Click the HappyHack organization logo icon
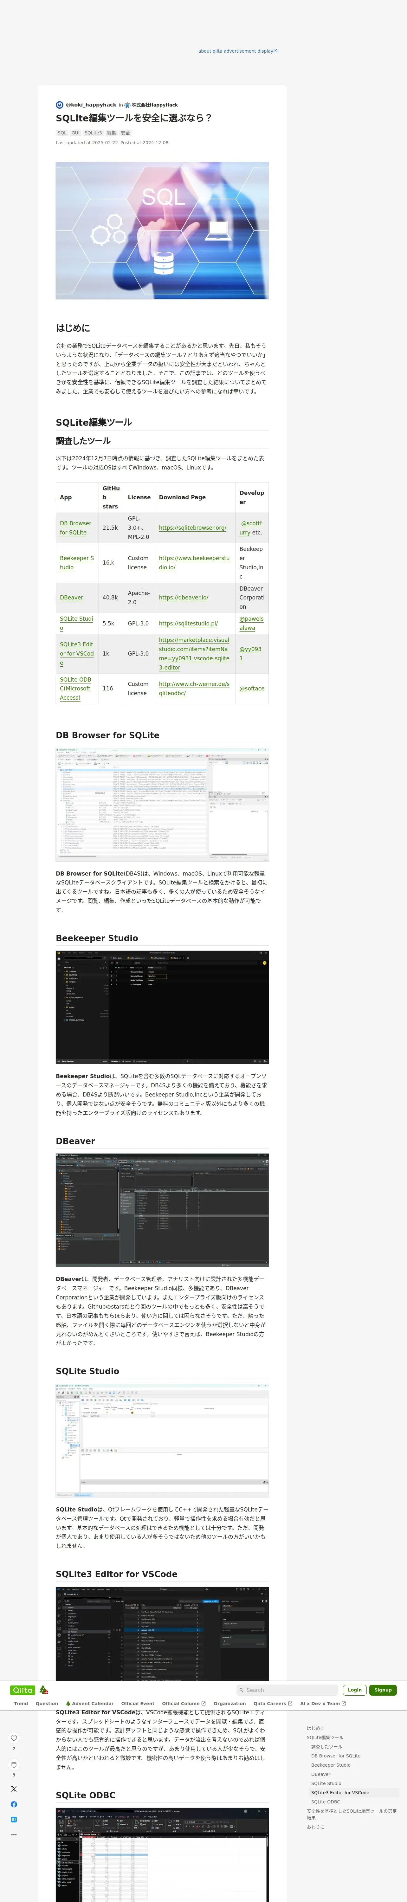This screenshot has height=1902, width=407. [x=128, y=105]
